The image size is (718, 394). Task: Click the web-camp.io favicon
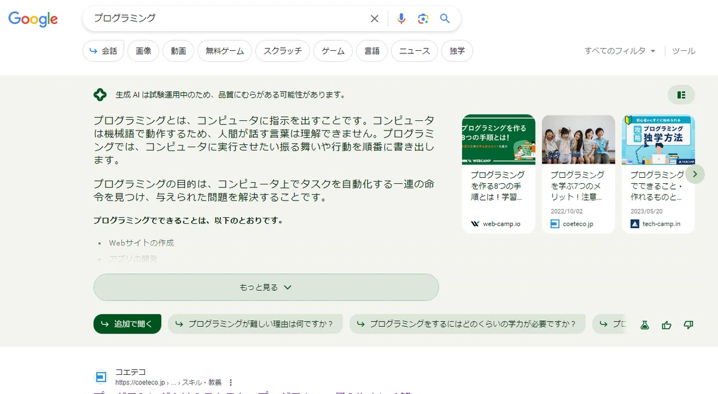[475, 224]
